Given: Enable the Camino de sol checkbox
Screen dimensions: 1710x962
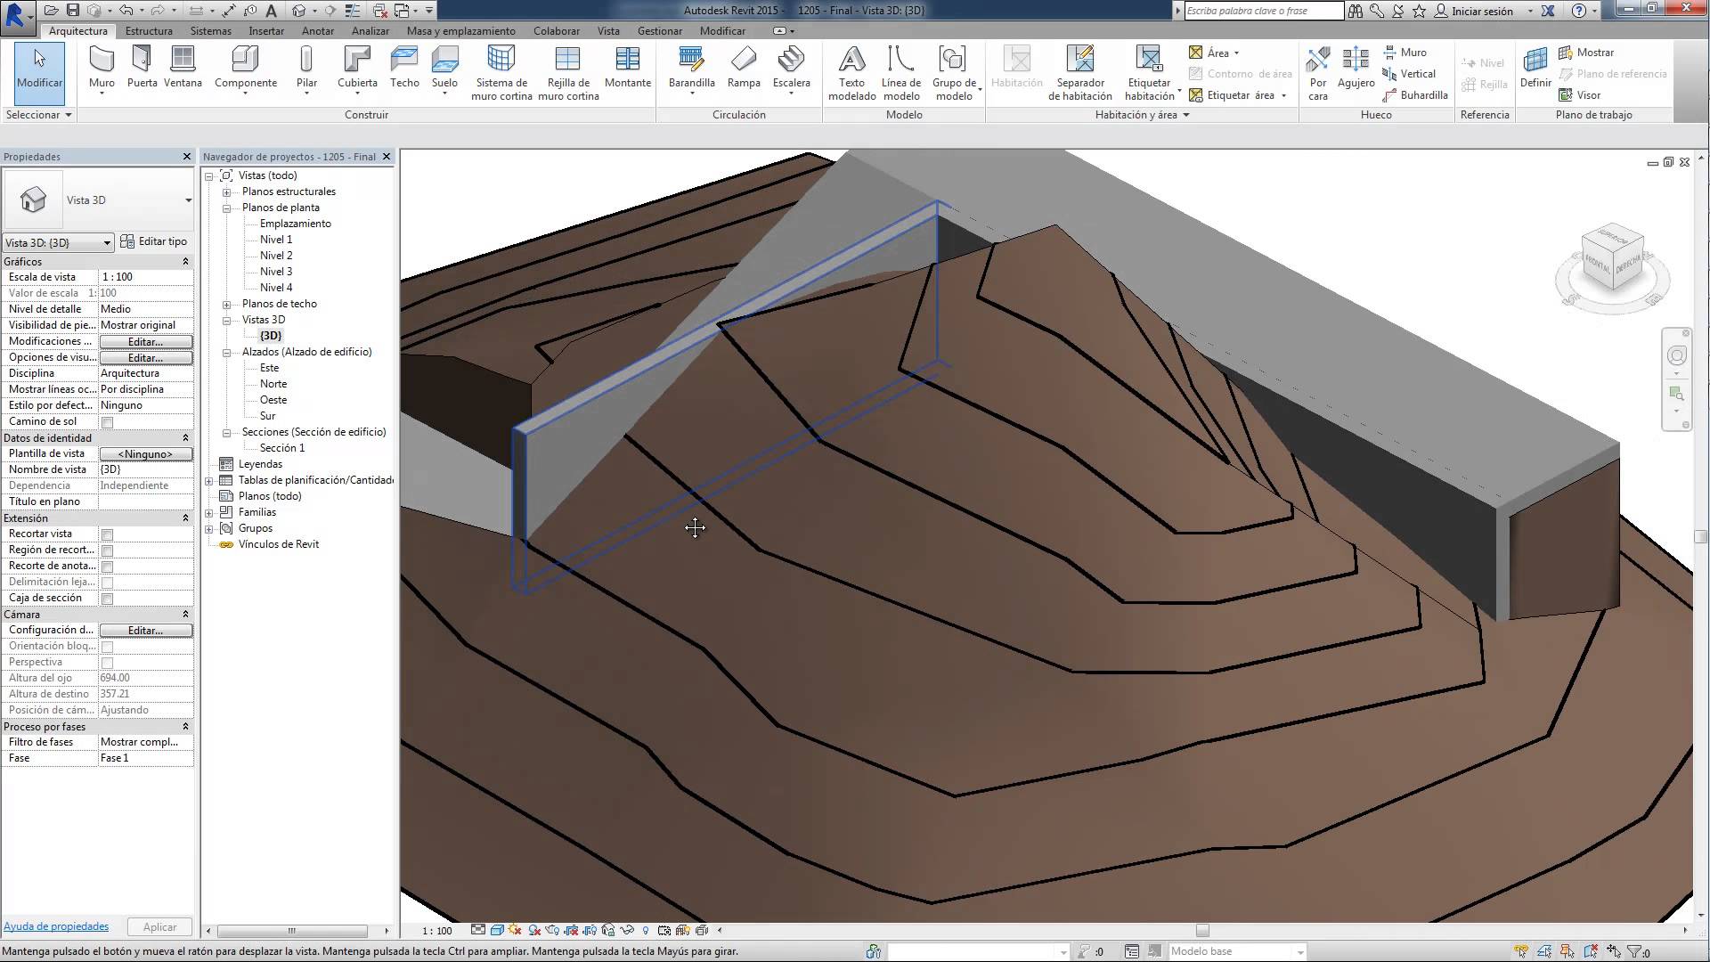Looking at the screenshot, I should [107, 422].
